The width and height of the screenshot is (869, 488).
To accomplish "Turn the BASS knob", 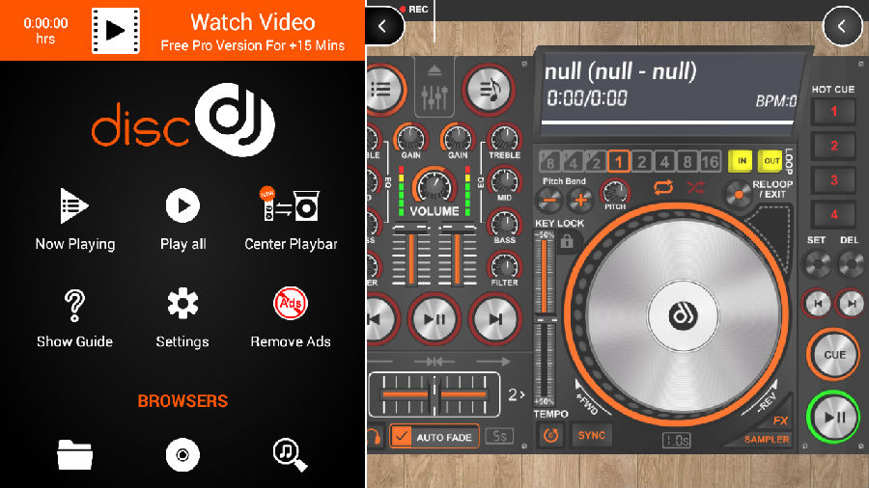I will 504,224.
